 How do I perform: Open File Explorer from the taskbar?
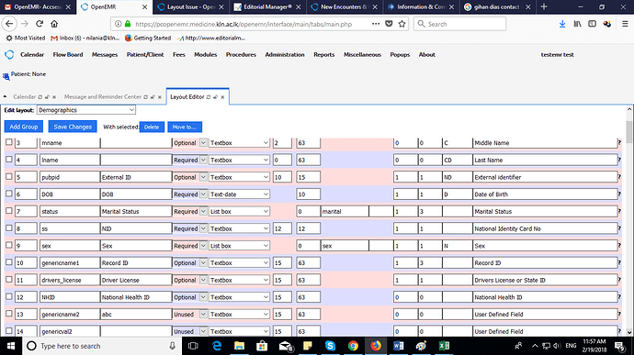tap(240, 346)
